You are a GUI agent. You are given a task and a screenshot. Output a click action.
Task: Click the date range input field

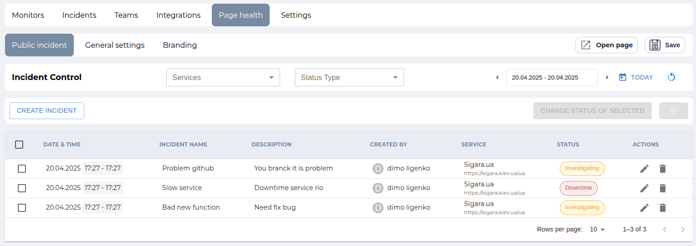pyautogui.click(x=552, y=77)
